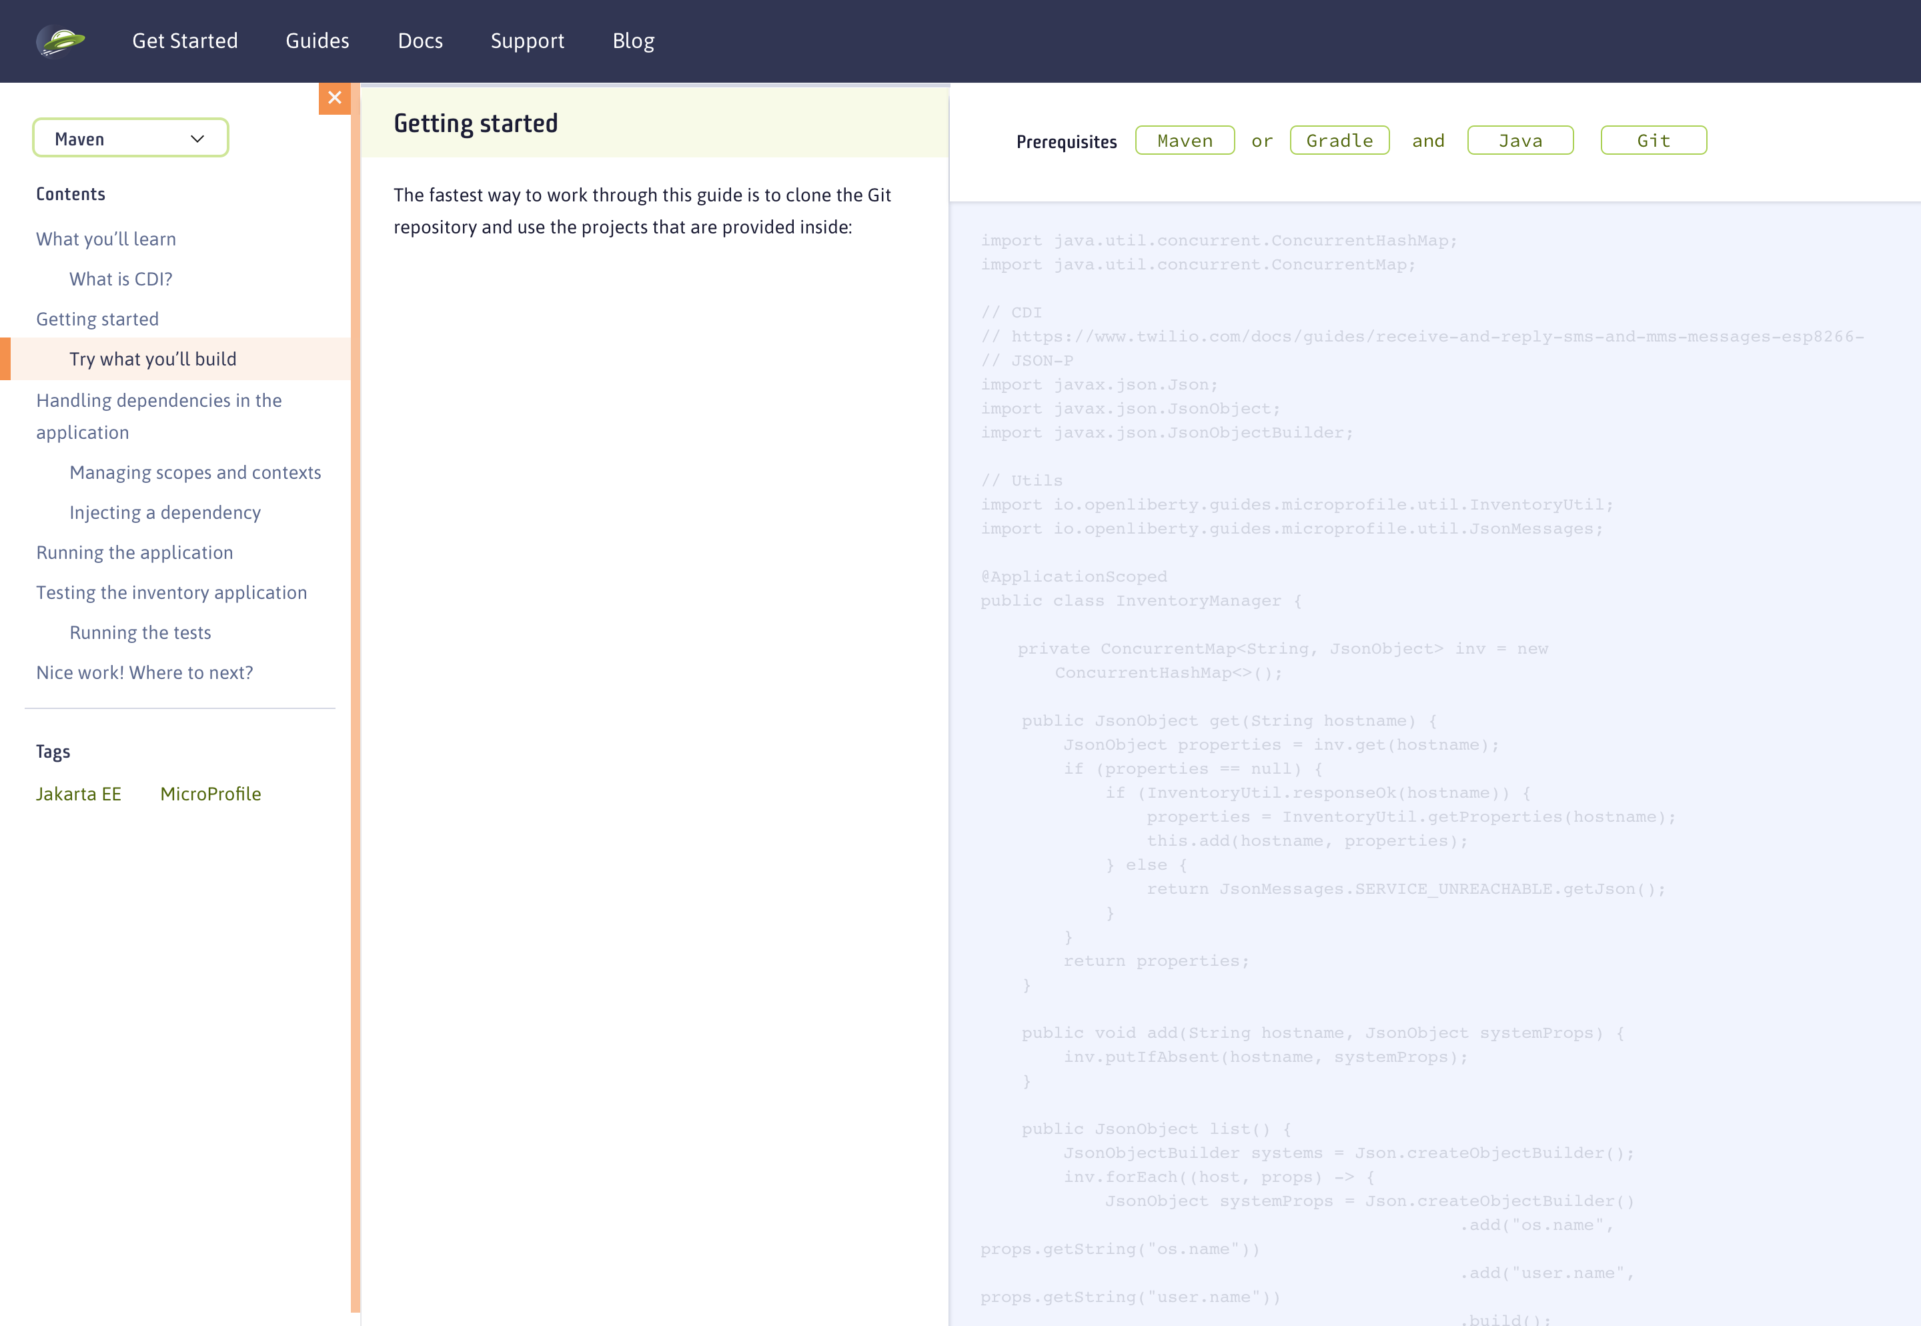
Task: Open the Docs page
Action: click(x=420, y=41)
